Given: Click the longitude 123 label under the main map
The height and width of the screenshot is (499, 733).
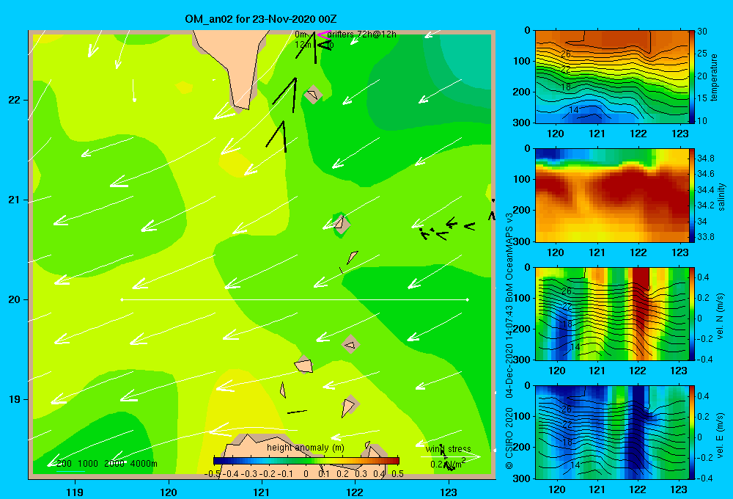Looking at the screenshot, I should click(x=449, y=492).
